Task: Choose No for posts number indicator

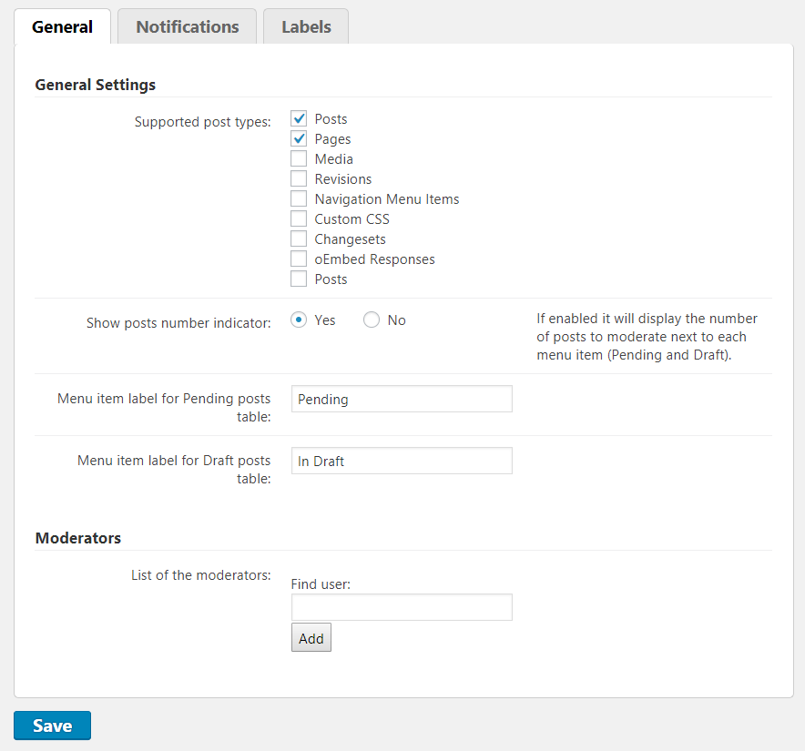Action: [x=372, y=320]
